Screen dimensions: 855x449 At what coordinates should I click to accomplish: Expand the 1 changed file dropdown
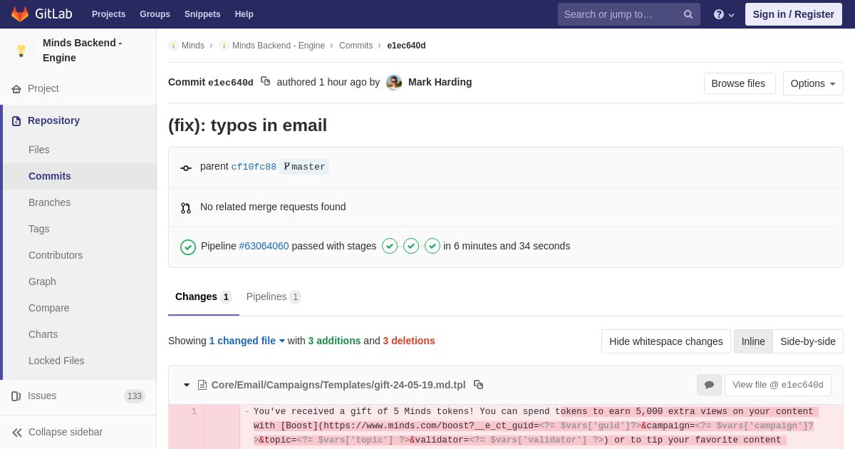click(x=247, y=341)
